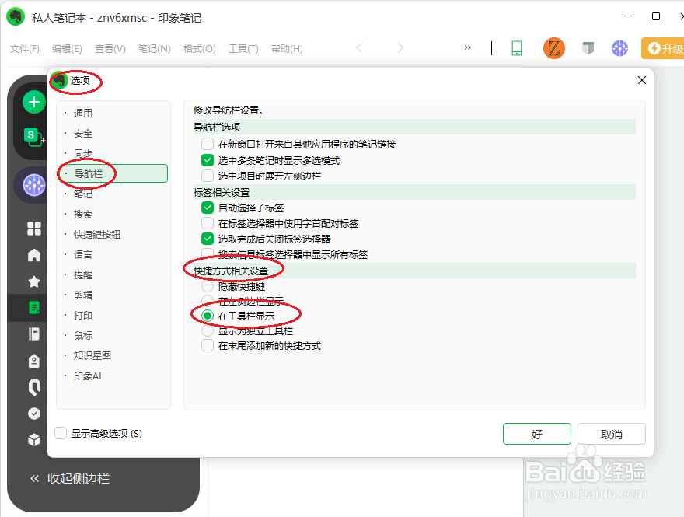Click the green new note plus icon
Screen dimensions: 684x517
[33, 101]
